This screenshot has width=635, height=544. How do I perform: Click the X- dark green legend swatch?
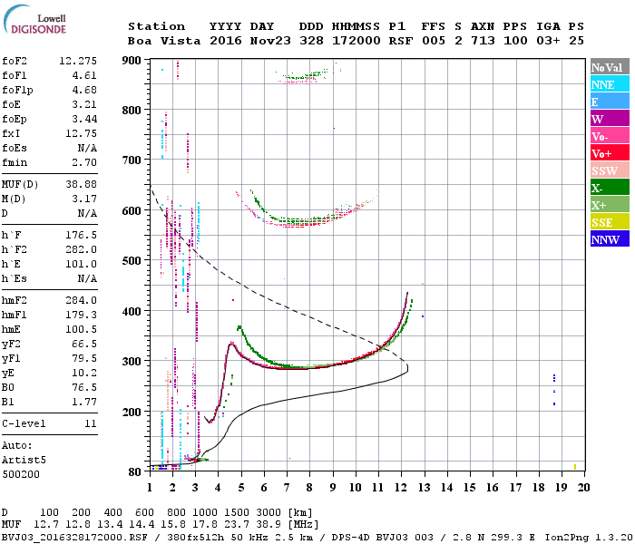[x=610, y=188]
